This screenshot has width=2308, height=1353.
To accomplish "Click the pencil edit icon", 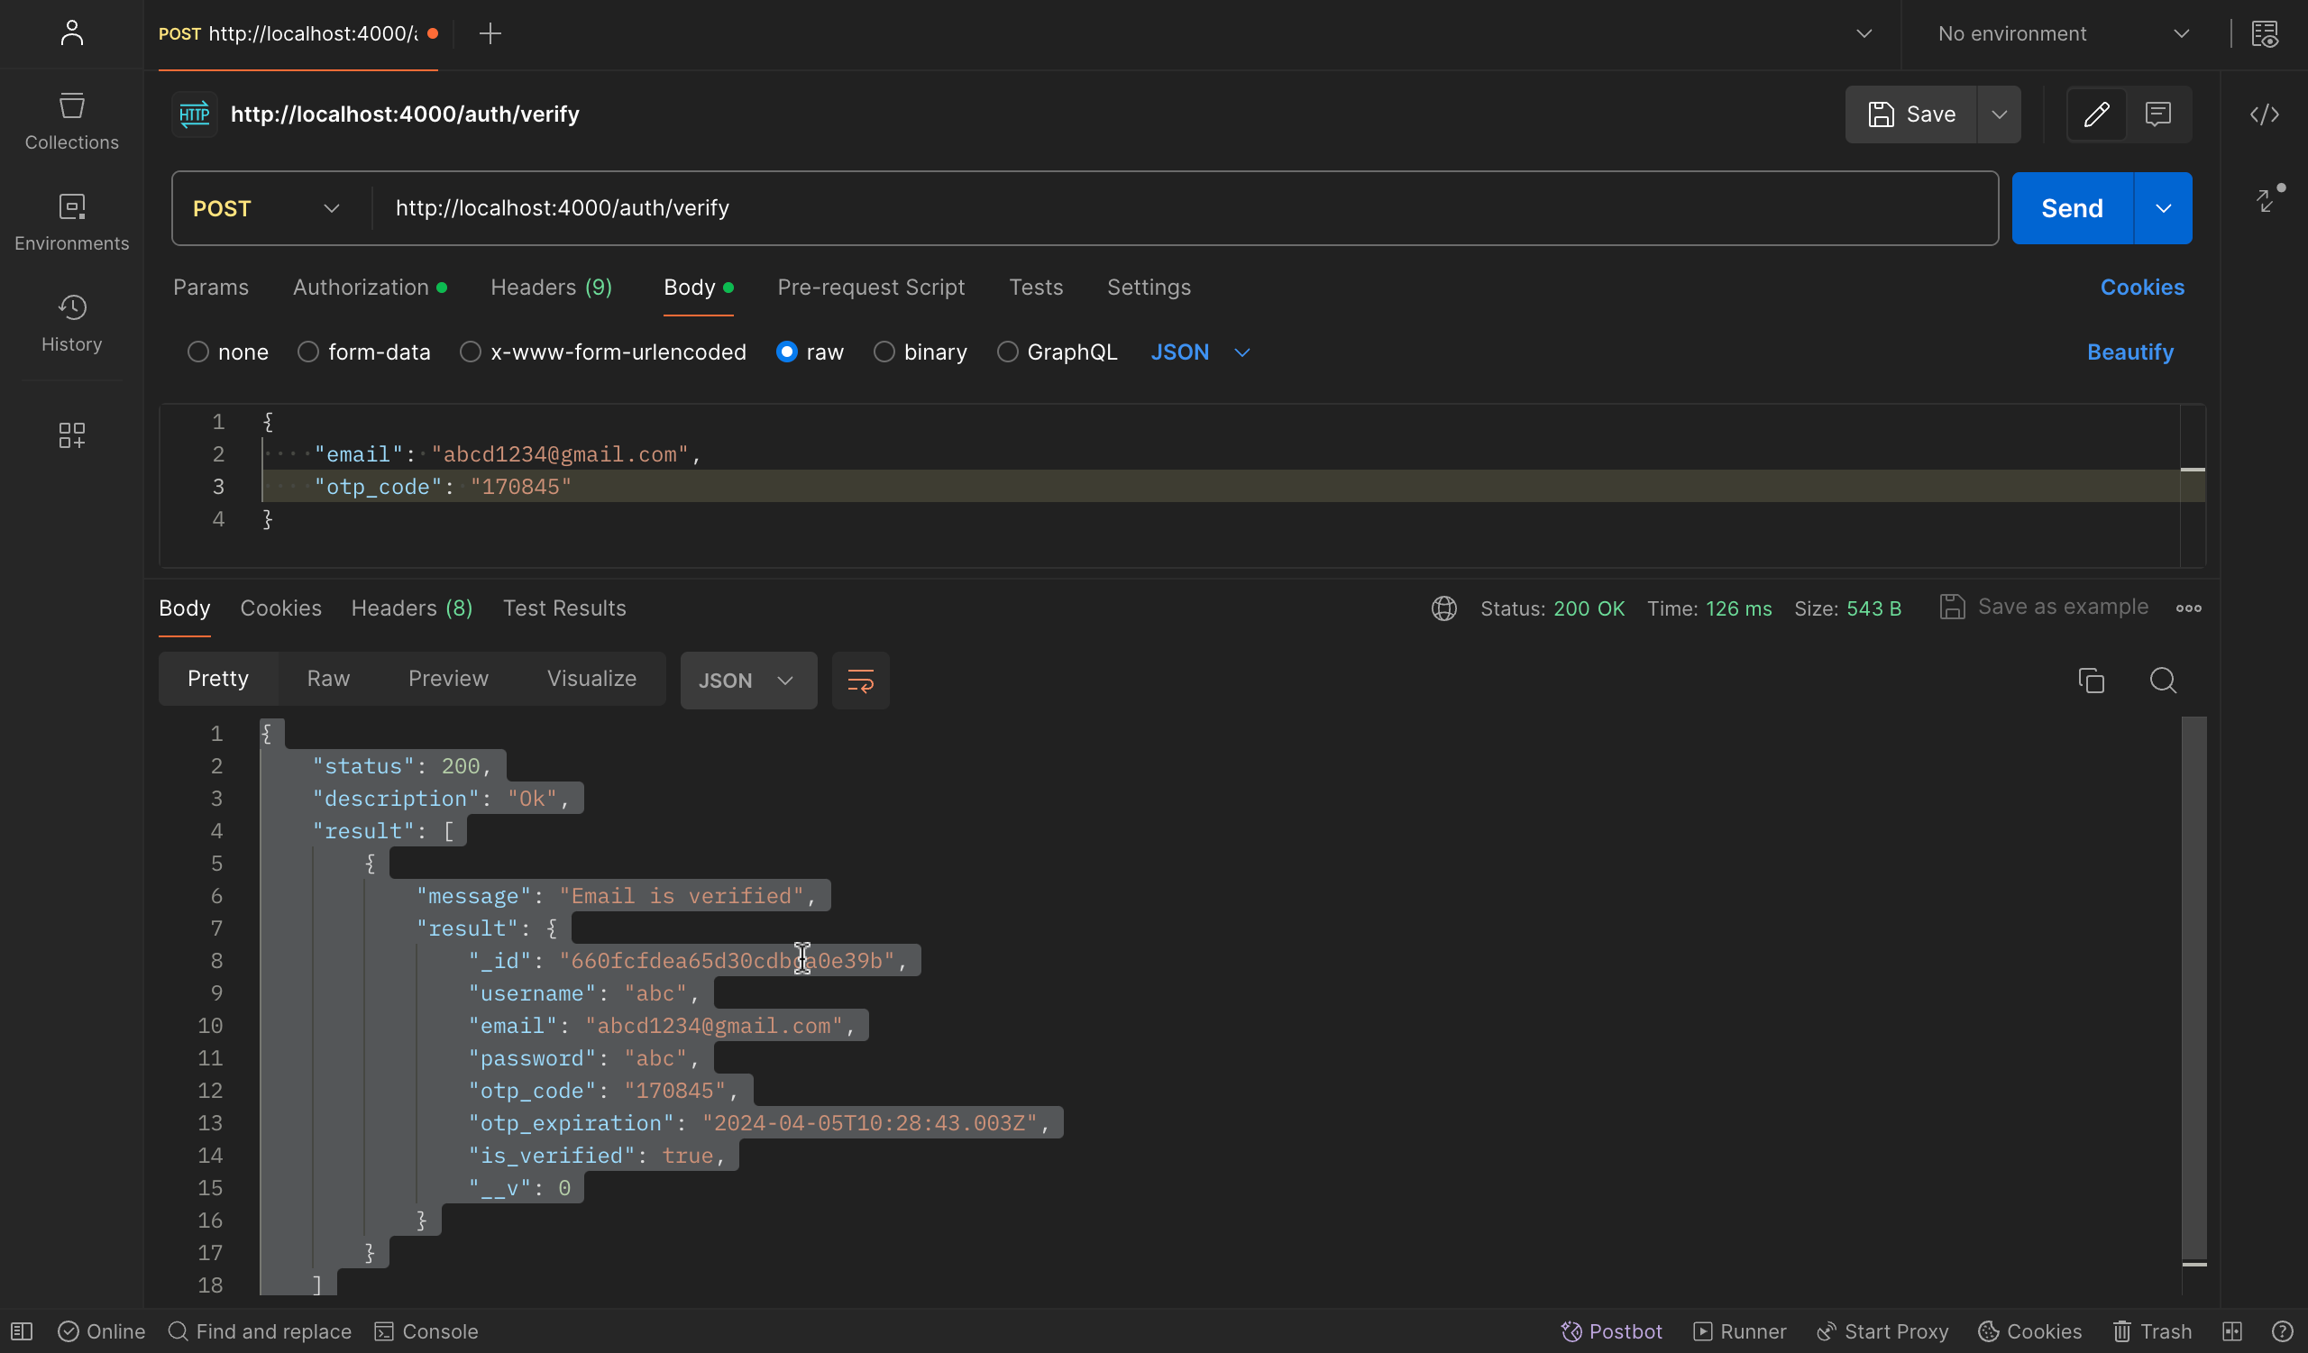I will [2096, 114].
